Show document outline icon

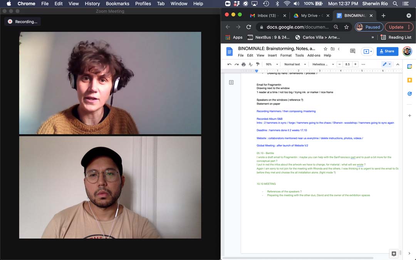pos(231,82)
